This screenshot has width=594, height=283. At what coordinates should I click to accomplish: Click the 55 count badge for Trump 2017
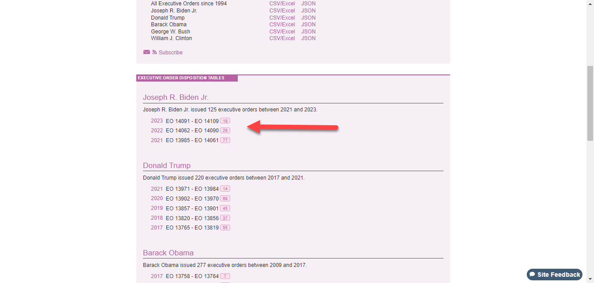(x=225, y=228)
